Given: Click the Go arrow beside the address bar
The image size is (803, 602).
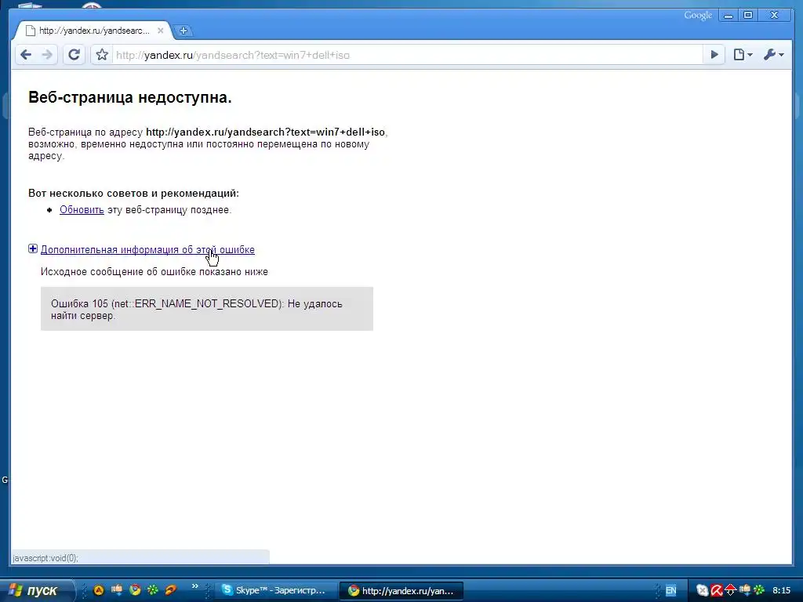Looking at the screenshot, I should click(714, 55).
